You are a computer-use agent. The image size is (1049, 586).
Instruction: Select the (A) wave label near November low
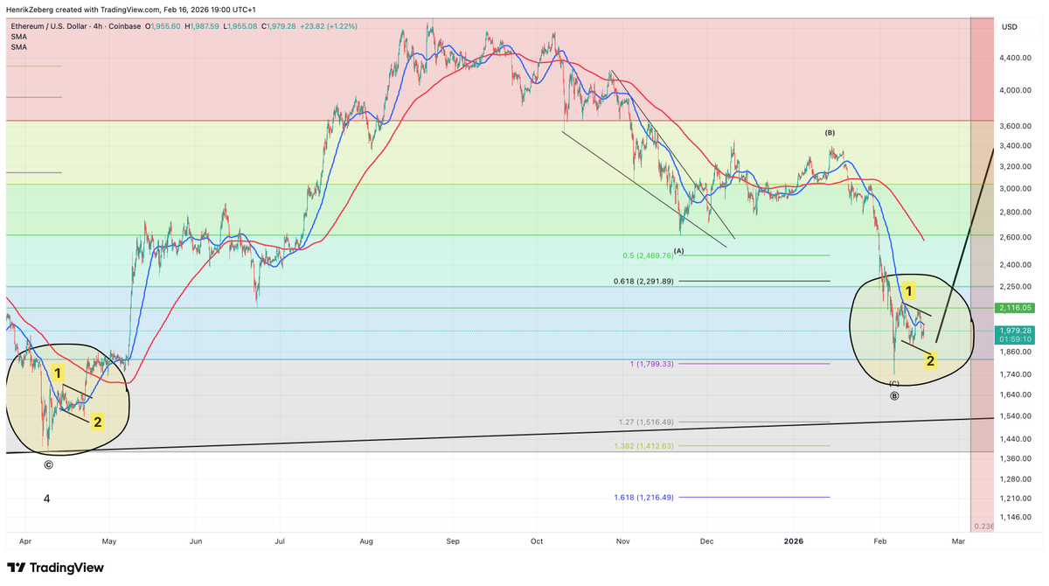[678, 251]
